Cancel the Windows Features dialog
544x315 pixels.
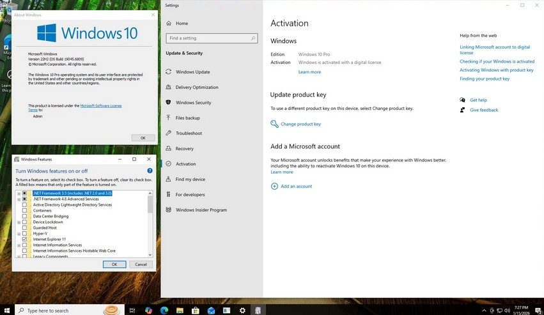pyautogui.click(x=141, y=265)
